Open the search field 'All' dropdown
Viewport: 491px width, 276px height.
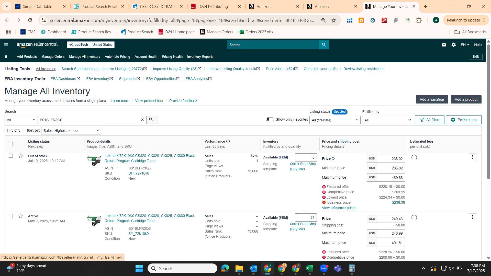point(21,120)
